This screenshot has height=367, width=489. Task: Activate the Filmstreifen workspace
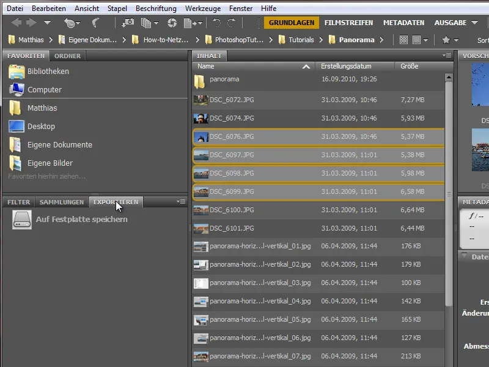pos(348,23)
